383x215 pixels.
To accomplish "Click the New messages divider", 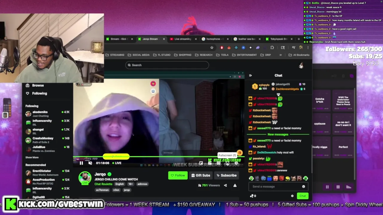I will 278,134.
